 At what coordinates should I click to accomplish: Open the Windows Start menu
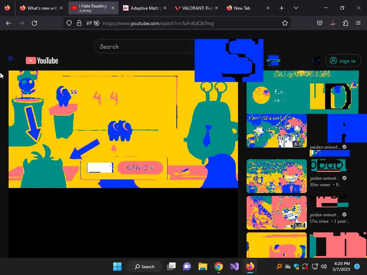[117, 266]
